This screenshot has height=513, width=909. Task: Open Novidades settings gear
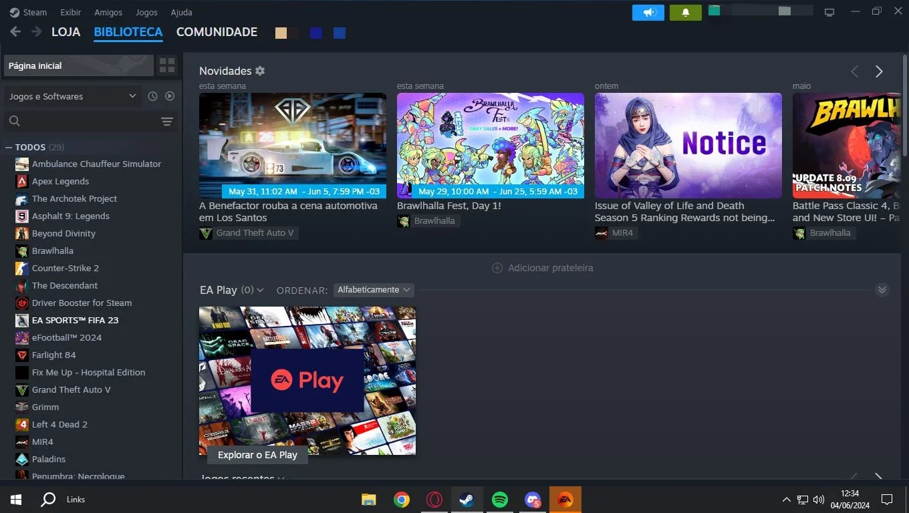[x=260, y=71]
